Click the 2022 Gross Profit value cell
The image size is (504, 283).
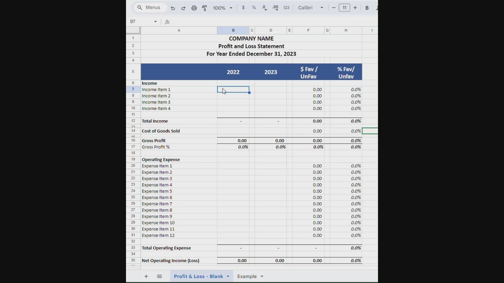(233, 140)
